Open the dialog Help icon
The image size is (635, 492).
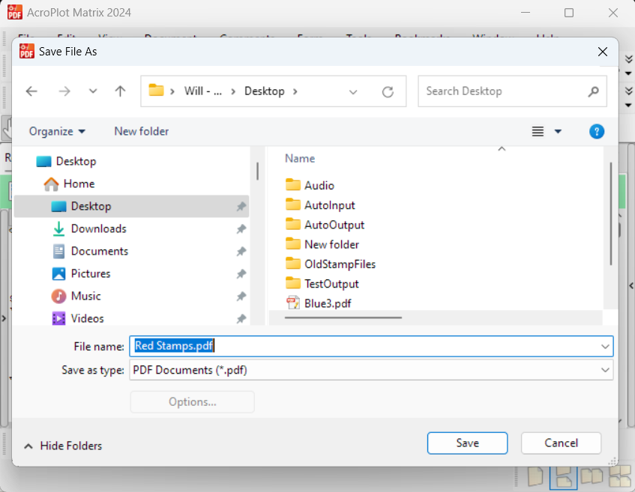pos(597,132)
